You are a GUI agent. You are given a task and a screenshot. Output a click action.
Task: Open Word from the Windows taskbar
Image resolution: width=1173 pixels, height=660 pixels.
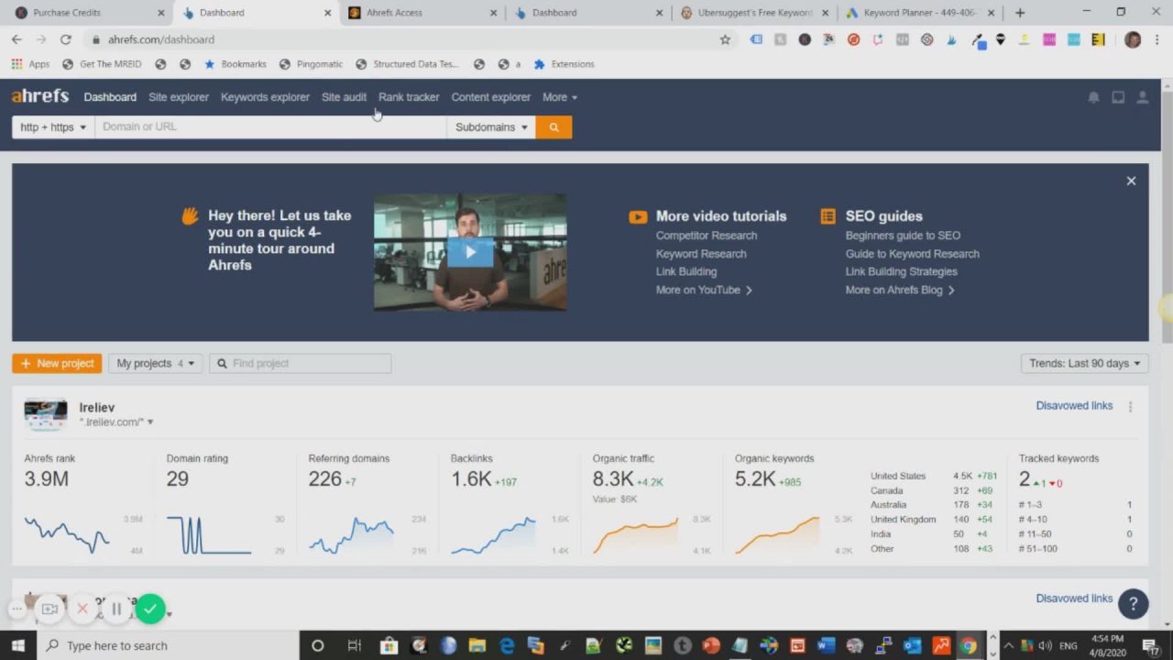tap(826, 645)
